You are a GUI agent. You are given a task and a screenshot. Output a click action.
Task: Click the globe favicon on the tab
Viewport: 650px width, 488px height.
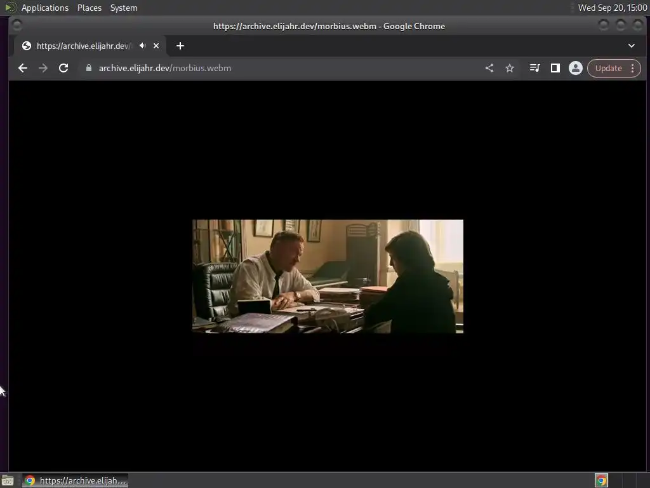[x=27, y=46]
